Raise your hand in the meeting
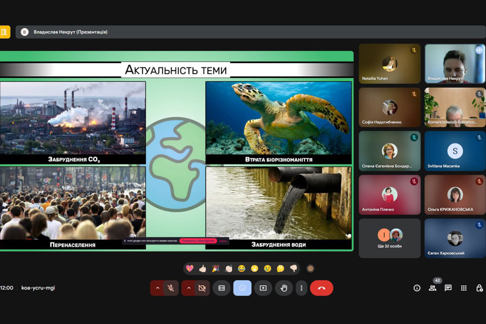486x324 pixels. click(x=283, y=288)
